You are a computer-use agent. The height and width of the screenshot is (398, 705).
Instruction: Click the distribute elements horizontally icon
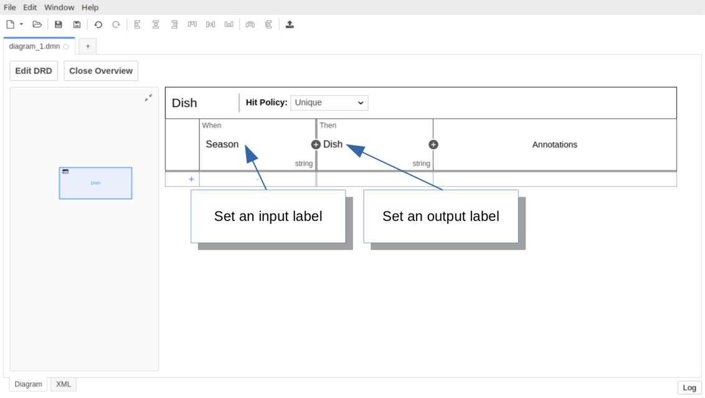tap(250, 24)
